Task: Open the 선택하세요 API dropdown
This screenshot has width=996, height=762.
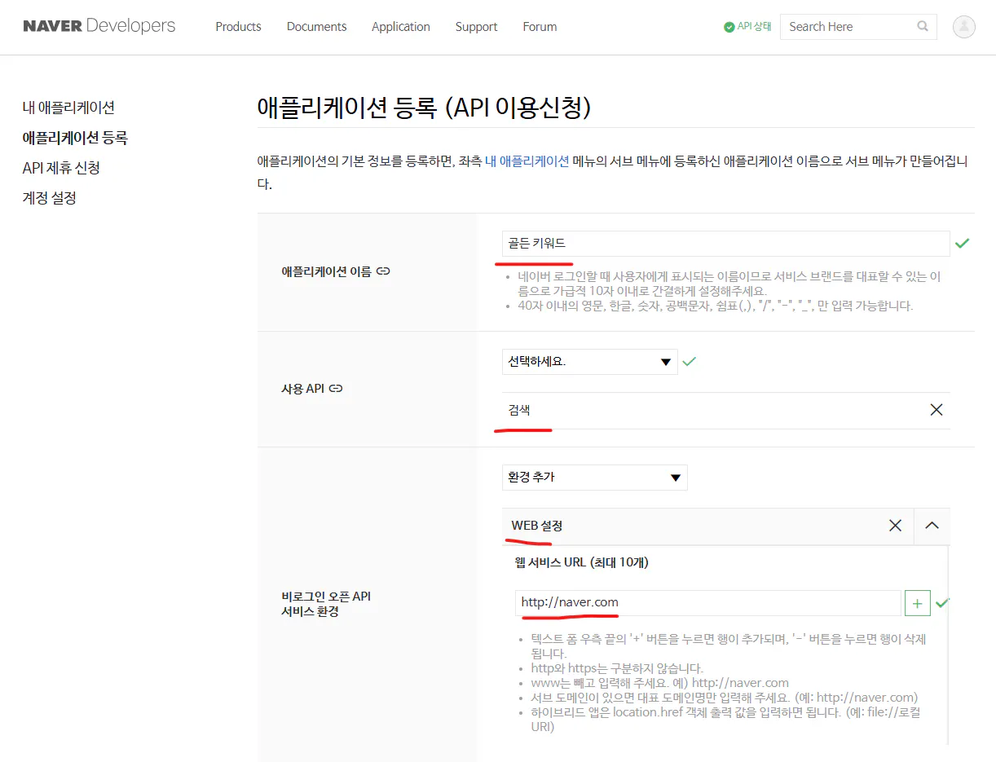Action: tap(589, 362)
